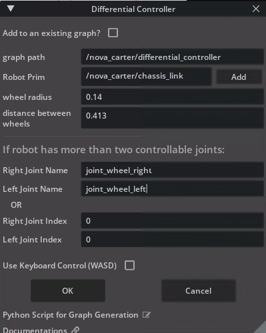Focus the Right Joint Name field
Screen dimensions: 266x333
coord(172,170)
